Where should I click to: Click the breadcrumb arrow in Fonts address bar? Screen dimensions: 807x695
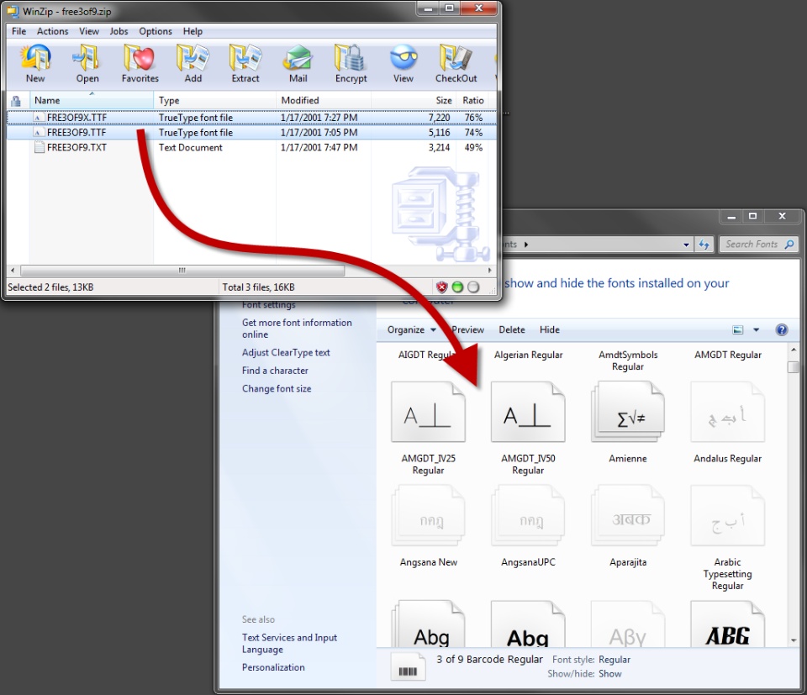click(526, 245)
